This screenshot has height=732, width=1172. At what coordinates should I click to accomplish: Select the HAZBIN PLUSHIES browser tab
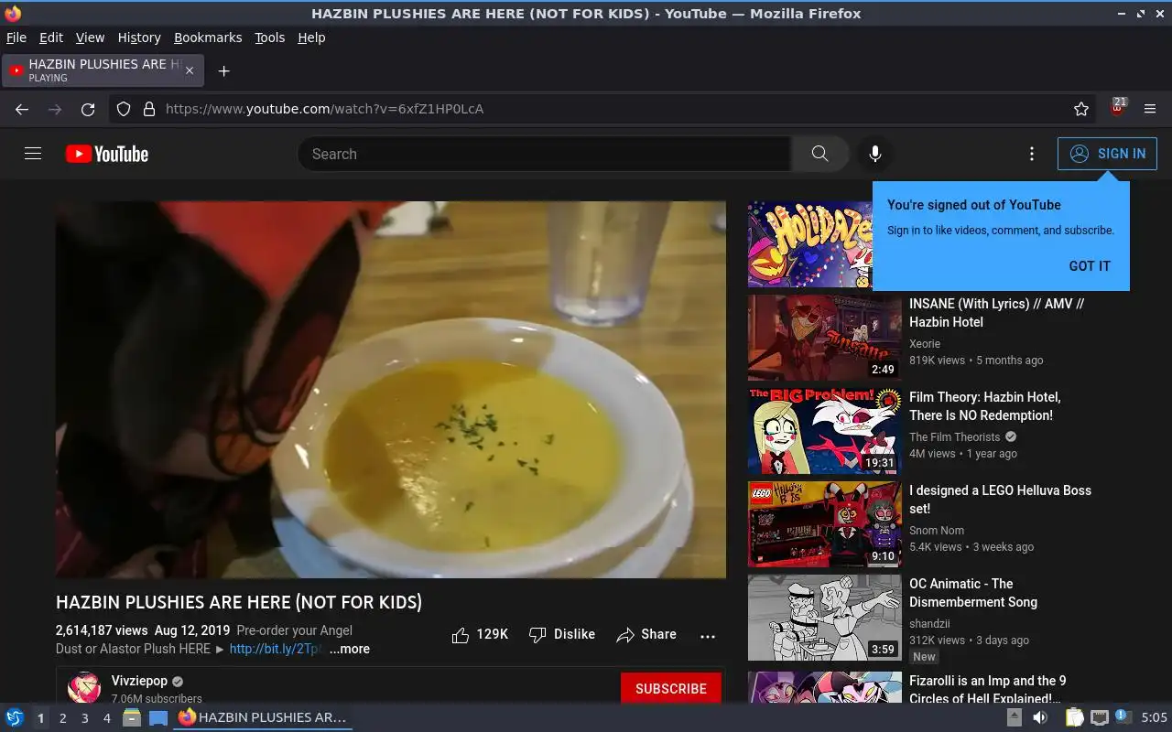click(x=103, y=70)
